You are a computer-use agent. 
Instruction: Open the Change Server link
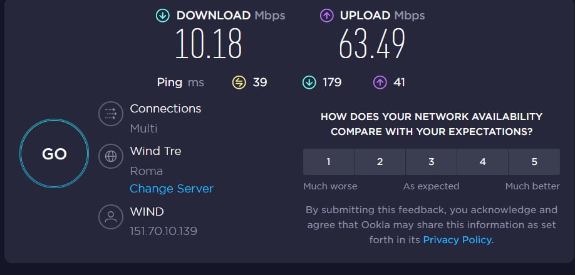tap(171, 189)
